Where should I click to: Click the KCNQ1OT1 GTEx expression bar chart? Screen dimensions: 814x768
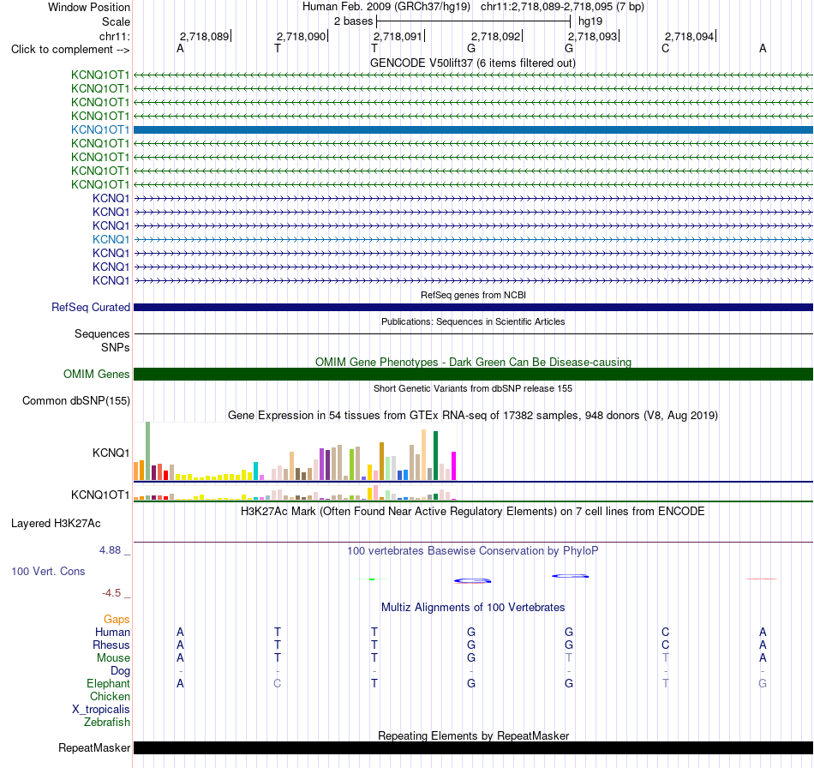(x=295, y=493)
